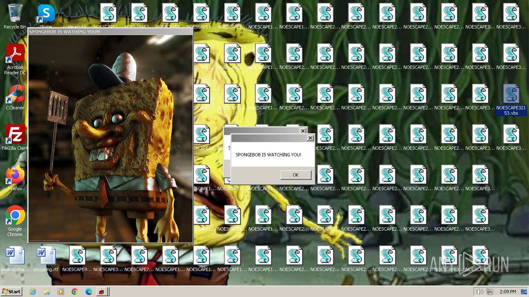Open Windows Explorer from the taskbar
The height and width of the screenshot is (297, 529).
[47, 292]
